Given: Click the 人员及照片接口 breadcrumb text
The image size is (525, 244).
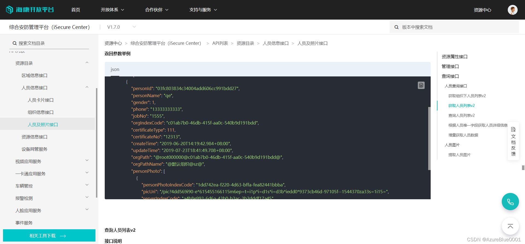Looking at the screenshot, I should pyautogui.click(x=313, y=43).
